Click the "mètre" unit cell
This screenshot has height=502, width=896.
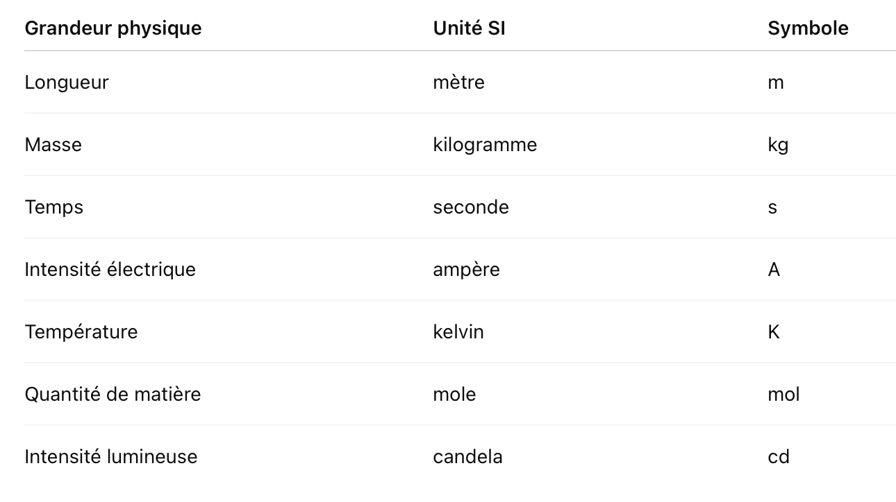(x=458, y=83)
